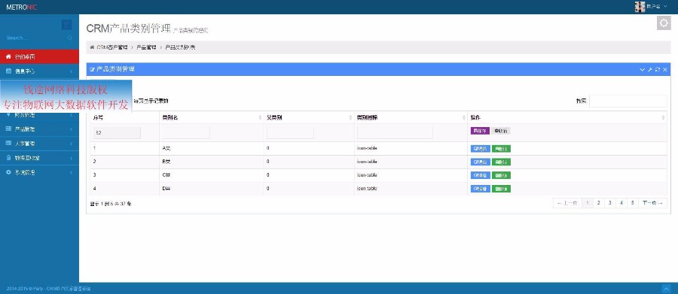The height and width of the screenshot is (294, 678).
Task: Sort by the 类别名 column
Action: coord(211,117)
